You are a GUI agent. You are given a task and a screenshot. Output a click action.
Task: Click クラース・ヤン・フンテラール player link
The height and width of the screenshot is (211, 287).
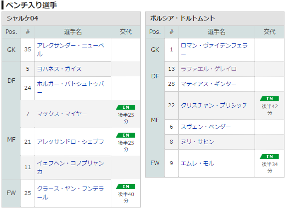click(70, 193)
